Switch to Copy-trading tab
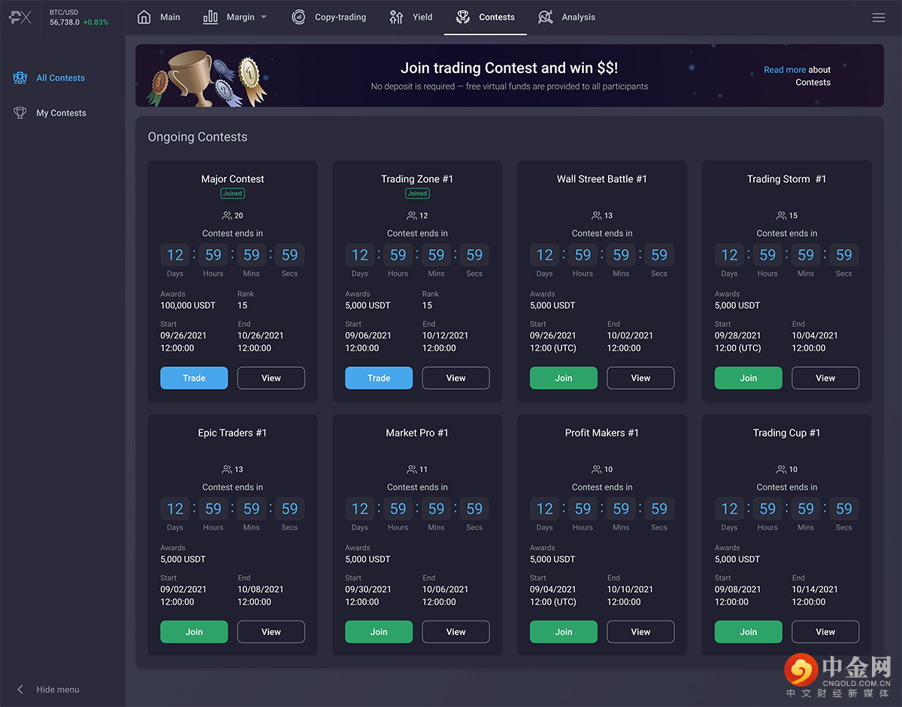This screenshot has height=707, width=902. pyautogui.click(x=329, y=17)
